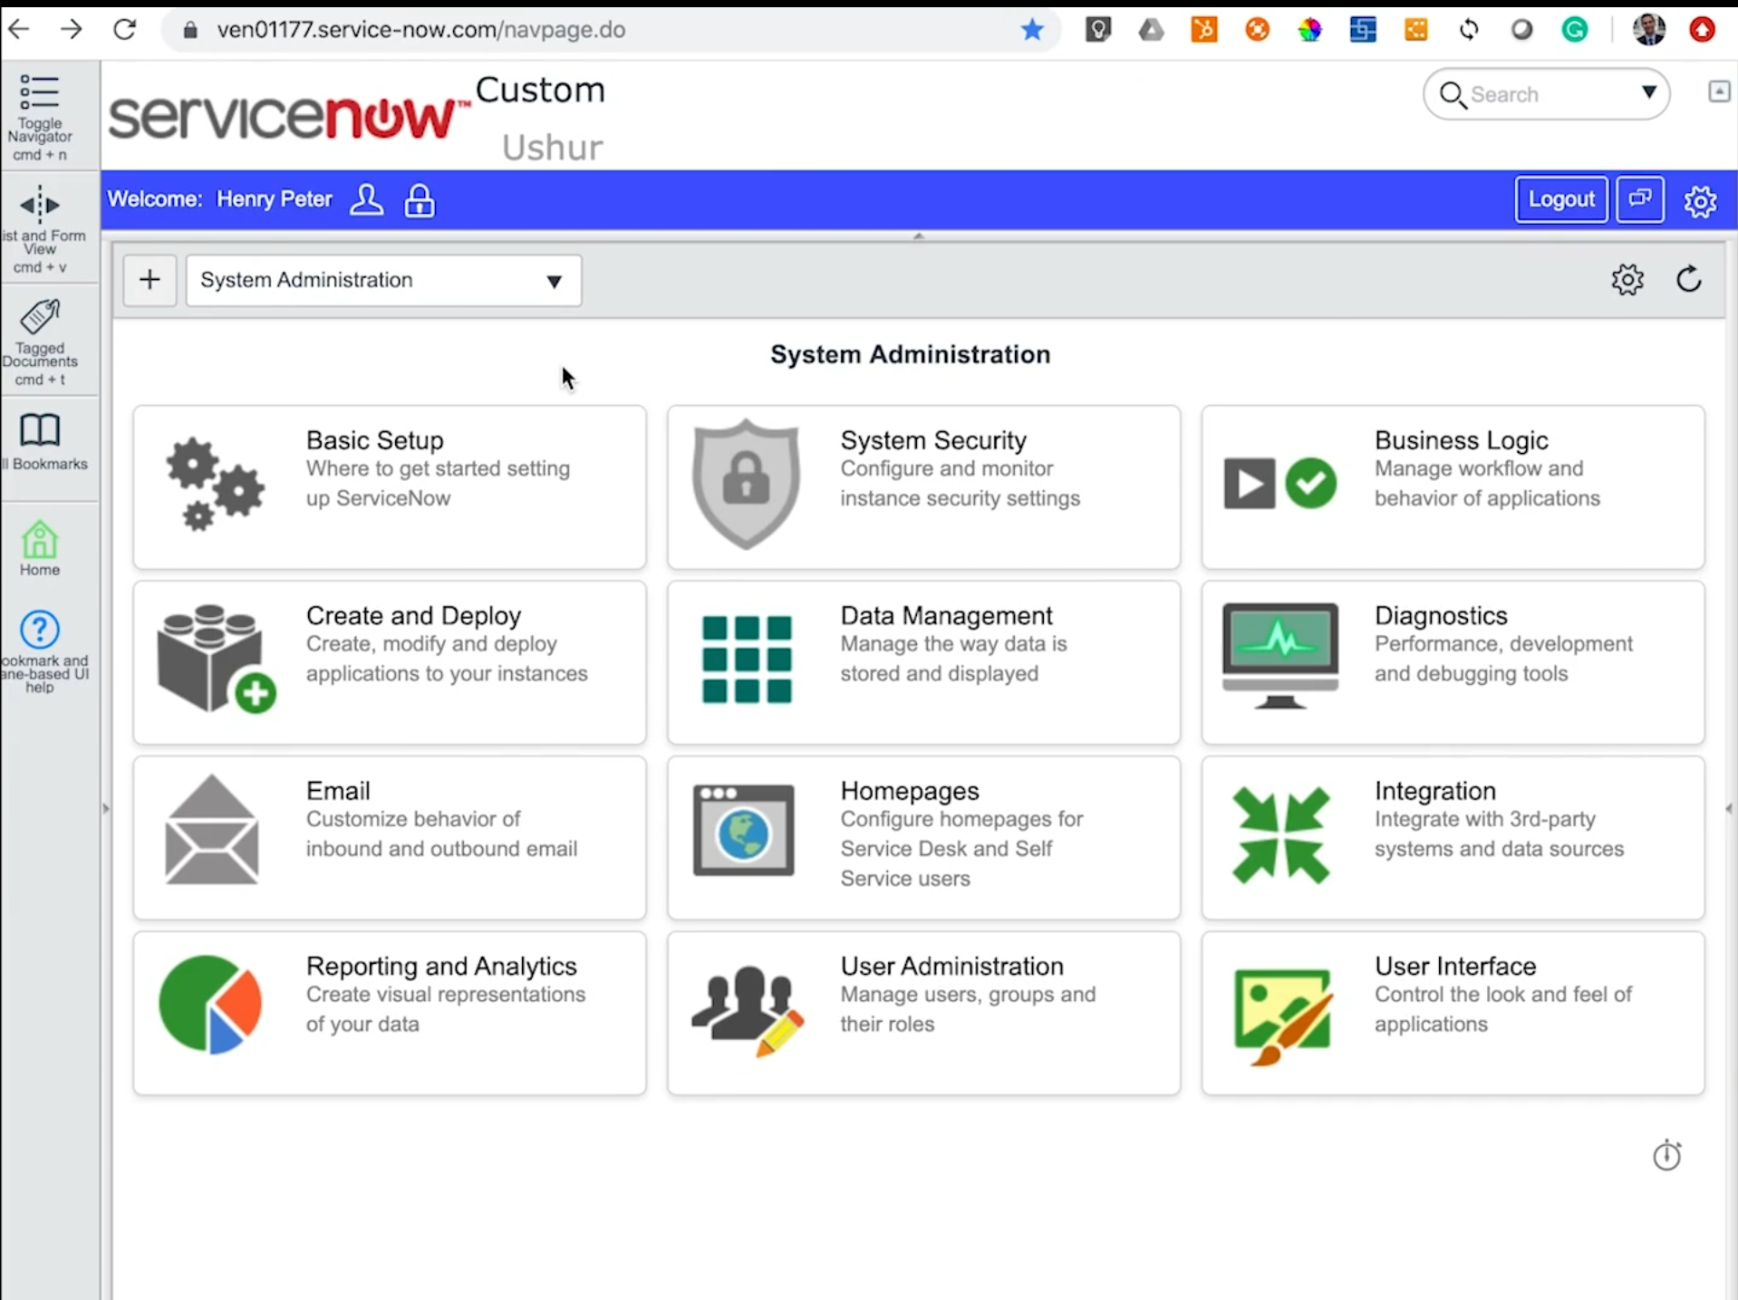Click the top-right collapse header button
The width and height of the screenshot is (1738, 1300).
pos(1719,91)
